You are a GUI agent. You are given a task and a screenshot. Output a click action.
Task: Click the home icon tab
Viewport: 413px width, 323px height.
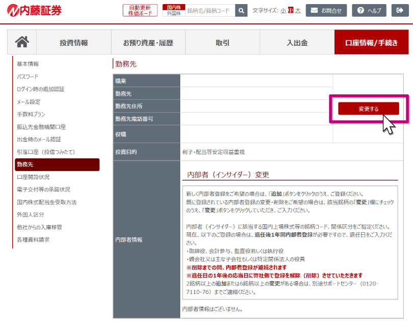click(22, 42)
